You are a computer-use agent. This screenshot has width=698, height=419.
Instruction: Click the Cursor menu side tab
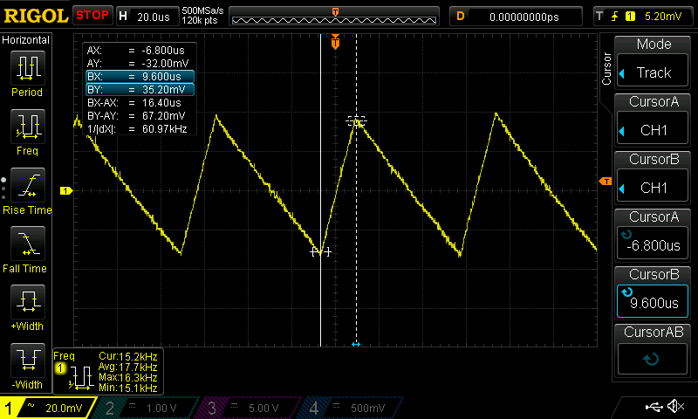point(606,69)
